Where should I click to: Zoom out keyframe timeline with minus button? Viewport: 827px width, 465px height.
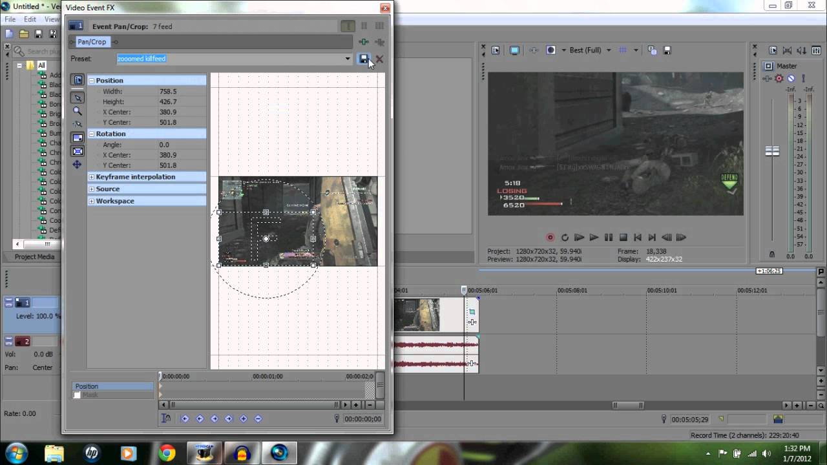(370, 405)
